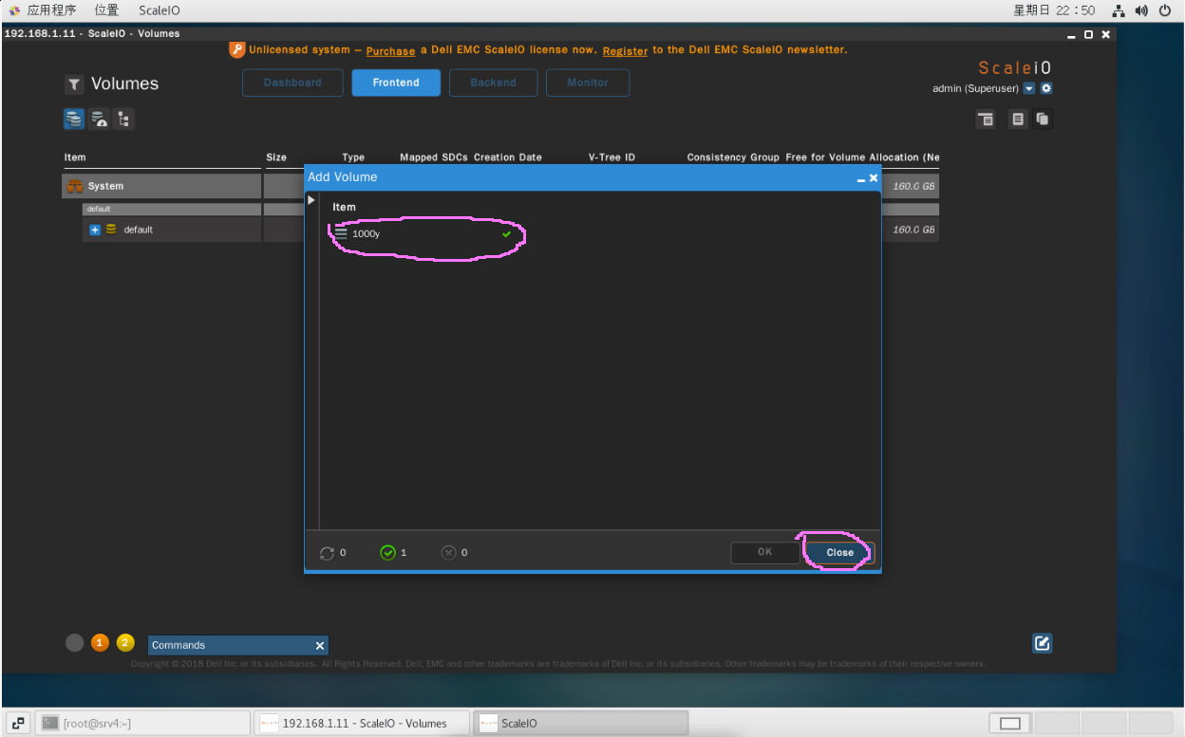1185x737 pixels.
Task: Open the ScaleIO menu in top panel
Action: (159, 10)
